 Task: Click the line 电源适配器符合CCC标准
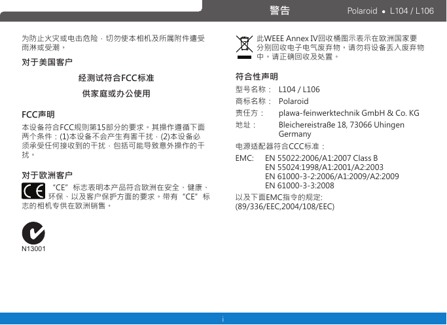(280, 146)
